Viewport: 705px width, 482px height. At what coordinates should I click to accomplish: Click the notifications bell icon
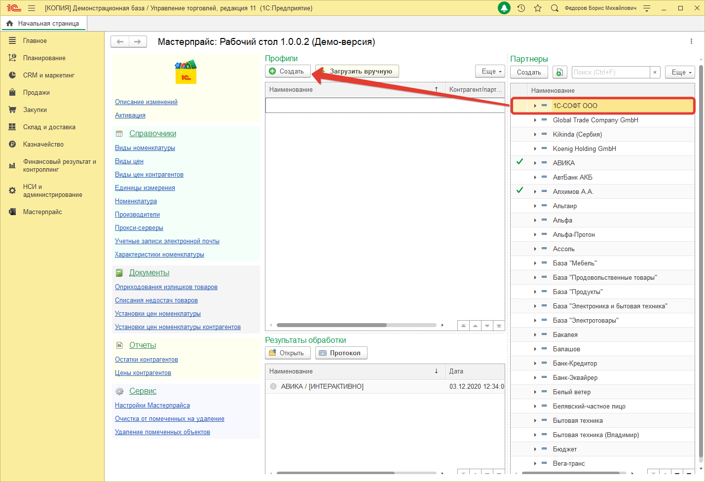pos(504,8)
